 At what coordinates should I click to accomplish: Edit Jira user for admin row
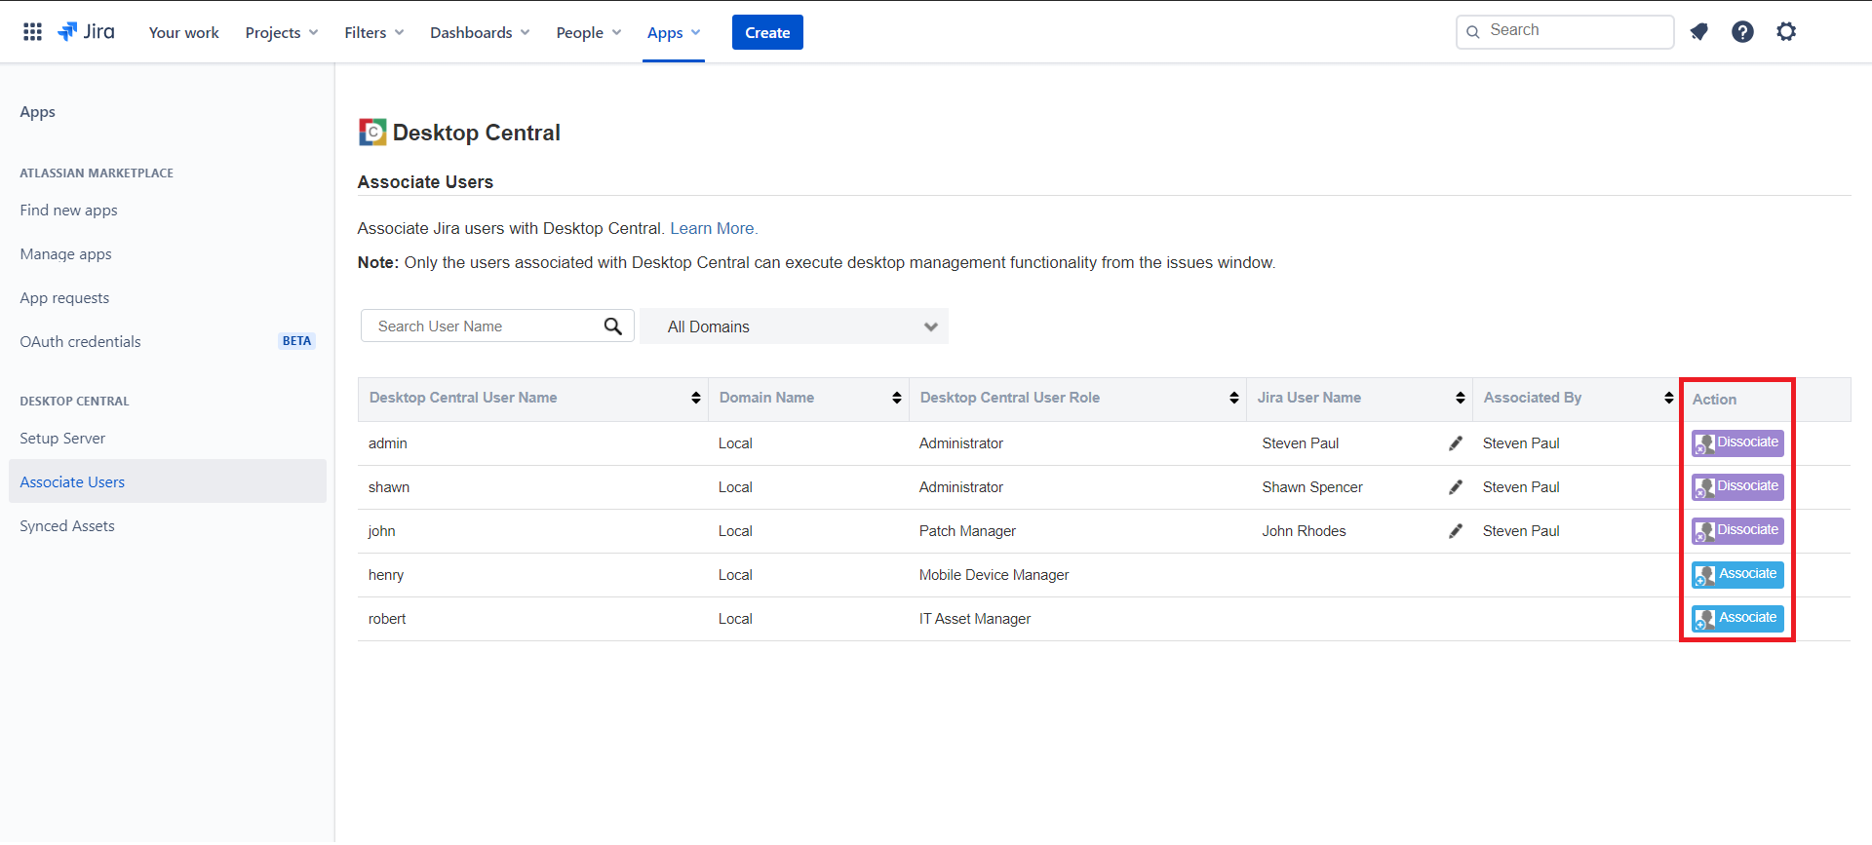tap(1456, 443)
